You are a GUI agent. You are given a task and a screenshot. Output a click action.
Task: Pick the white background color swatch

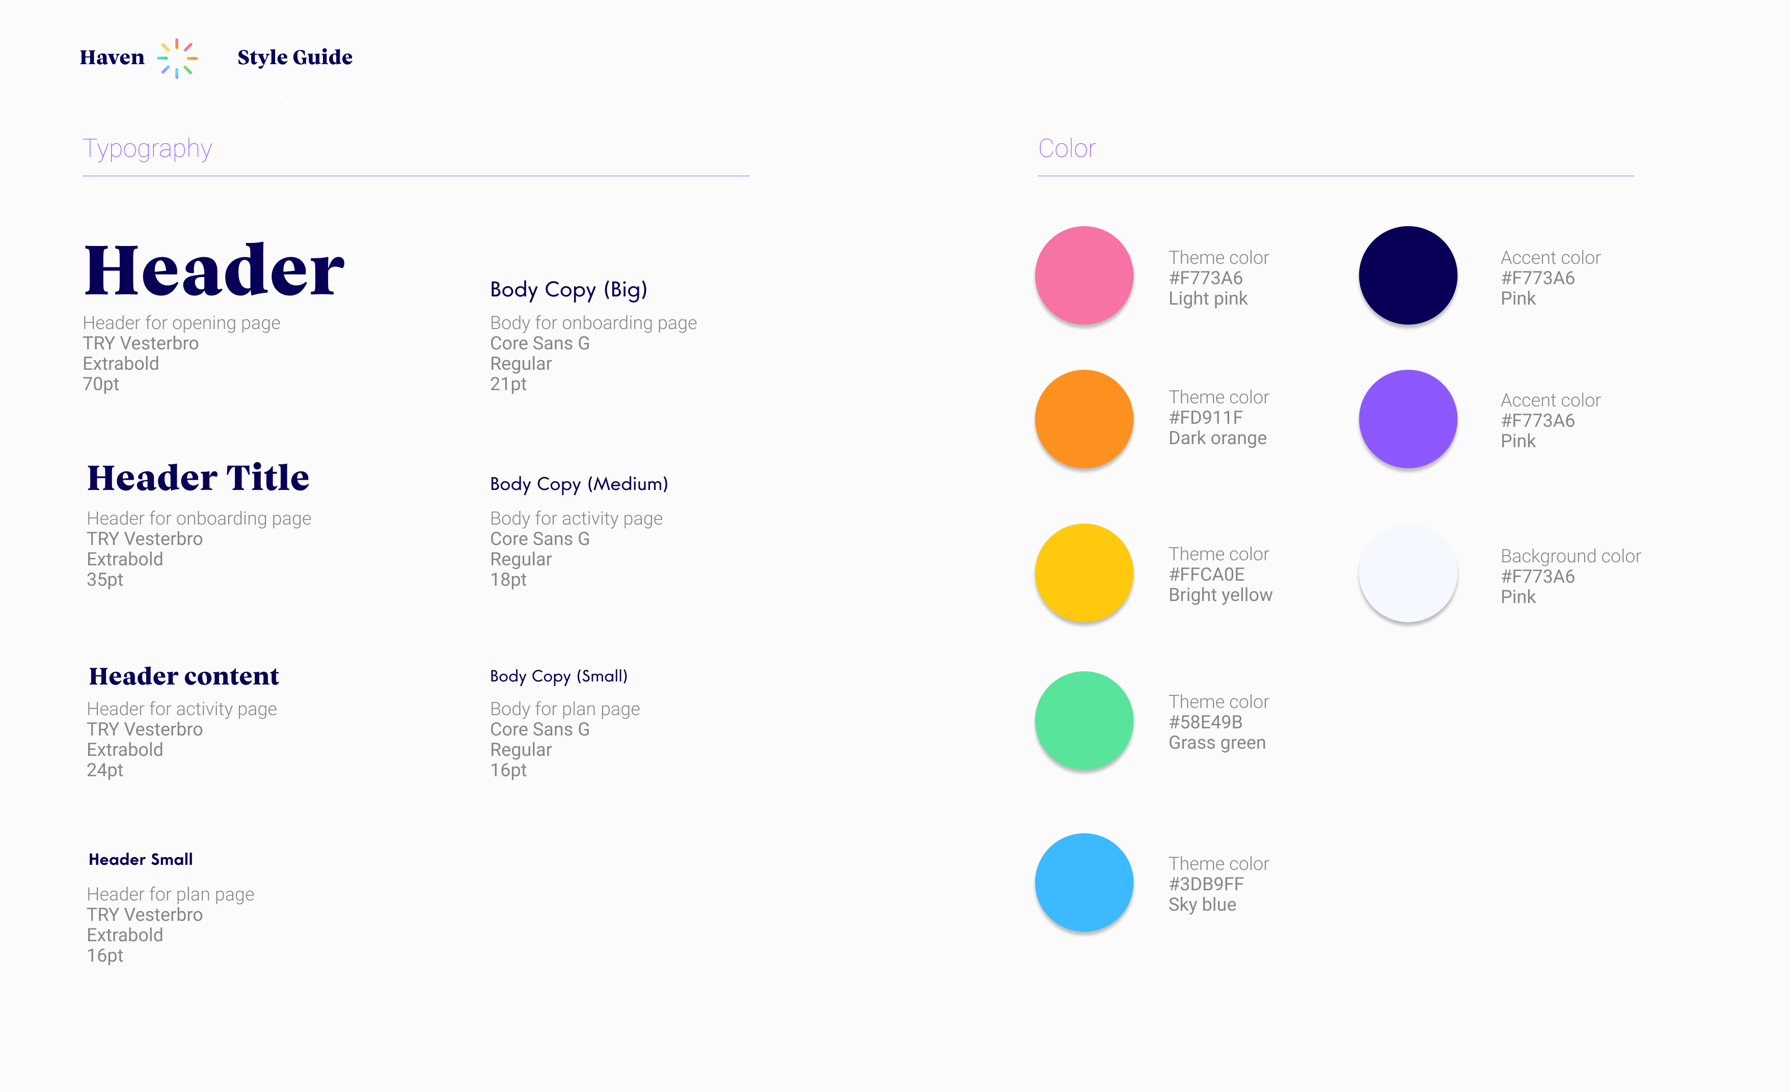click(1408, 573)
